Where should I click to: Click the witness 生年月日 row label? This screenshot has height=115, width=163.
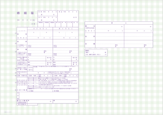pos(90,31)
